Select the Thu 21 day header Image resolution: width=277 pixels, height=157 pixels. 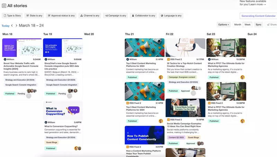(129, 34)
